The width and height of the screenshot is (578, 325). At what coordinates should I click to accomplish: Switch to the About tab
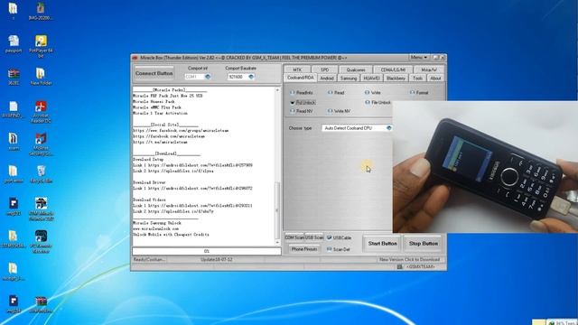click(x=435, y=79)
